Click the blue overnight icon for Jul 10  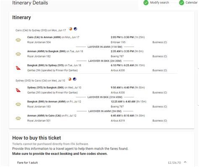(75, 79)
